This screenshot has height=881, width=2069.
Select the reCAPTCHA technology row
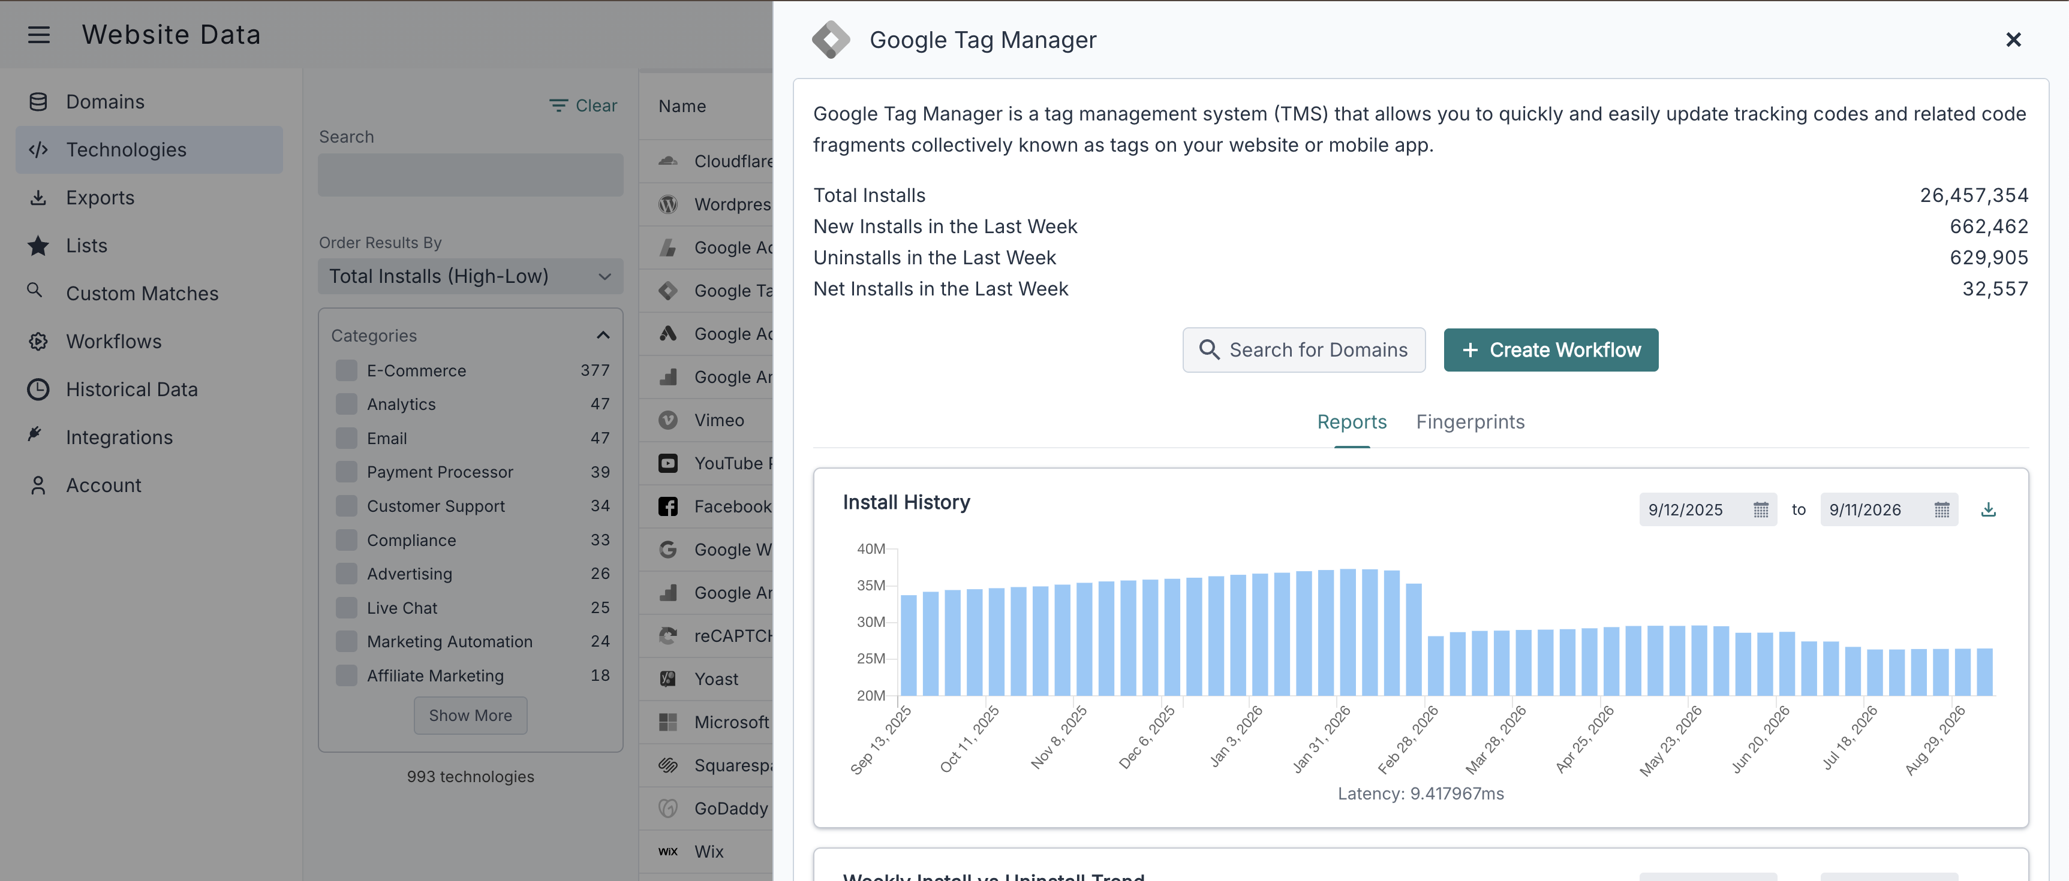point(707,635)
